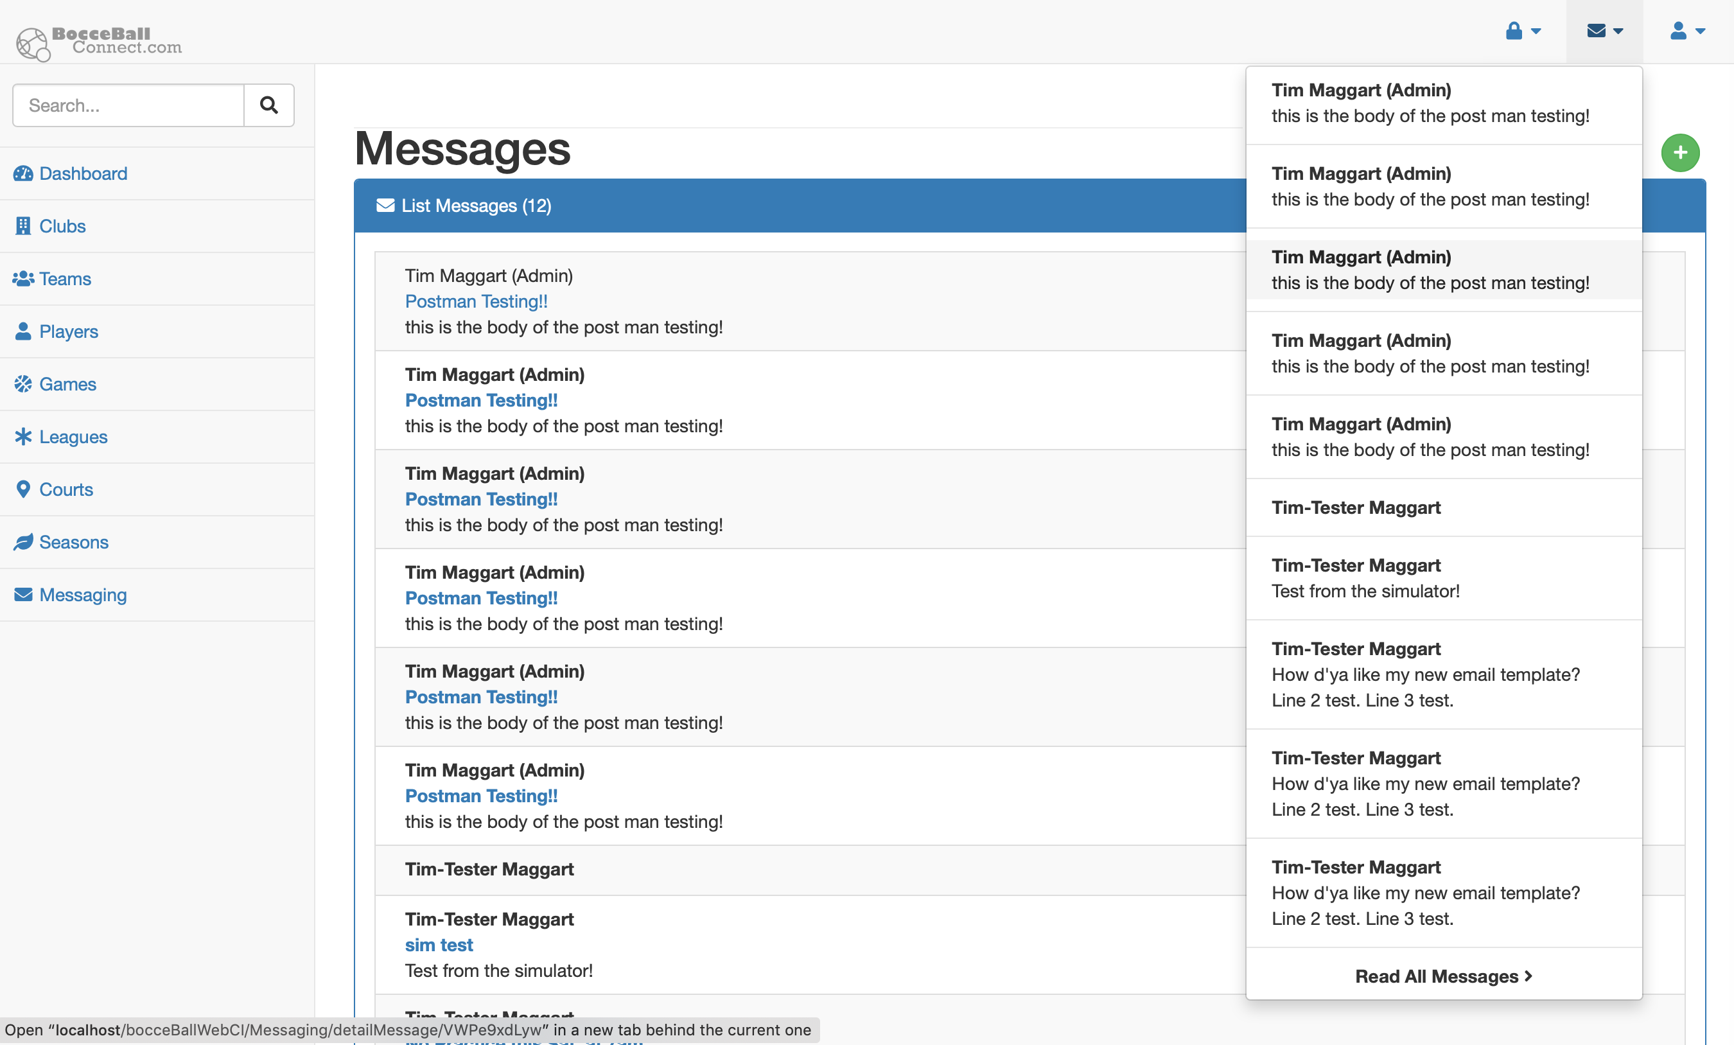Click the Leagues asterisk icon
The height and width of the screenshot is (1045, 1734).
pyautogui.click(x=23, y=437)
